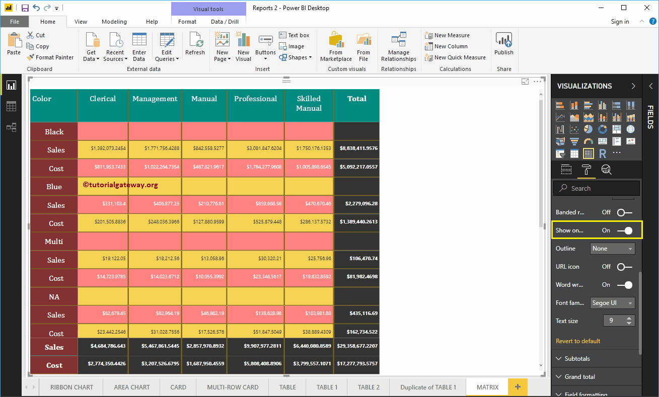Screen dimensions: 659x397
Task: Open the Modeling menu
Action: coord(114,22)
